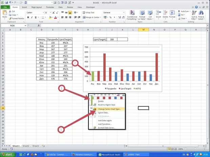
Task: Switch to the Data tab
Action: point(60,7)
